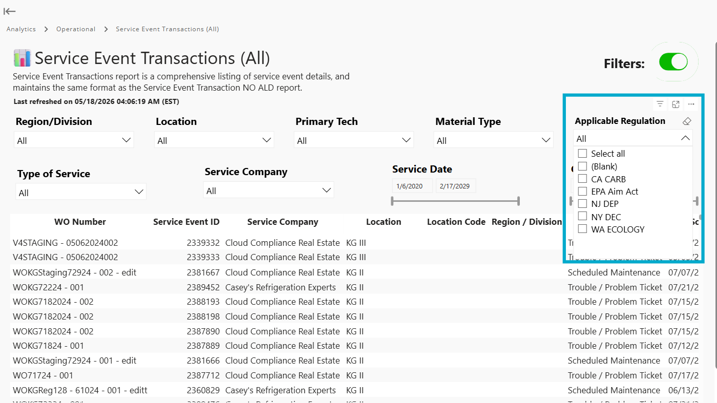Expand the Service Company filter dropdown
Image resolution: width=717 pixels, height=403 pixels.
pyautogui.click(x=268, y=190)
